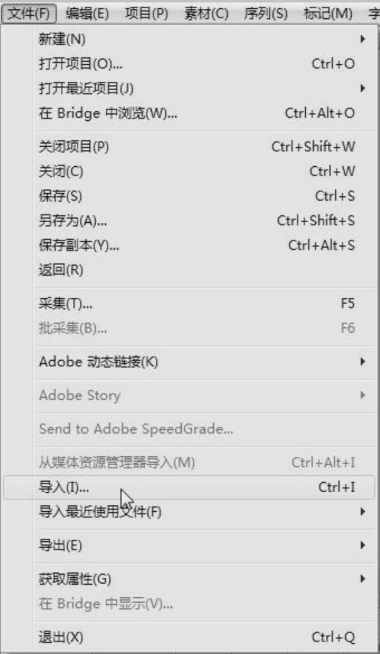Expand 获取属性(G) submenu
This screenshot has width=380, height=654.
pos(74,578)
